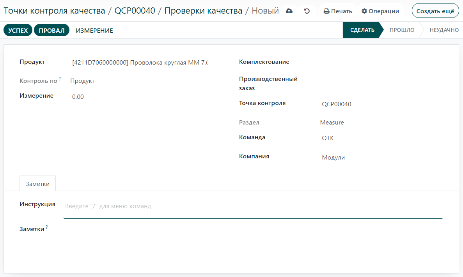Select the НЕУДАЧНО status stage
The image size is (463, 277).
pyautogui.click(x=444, y=30)
